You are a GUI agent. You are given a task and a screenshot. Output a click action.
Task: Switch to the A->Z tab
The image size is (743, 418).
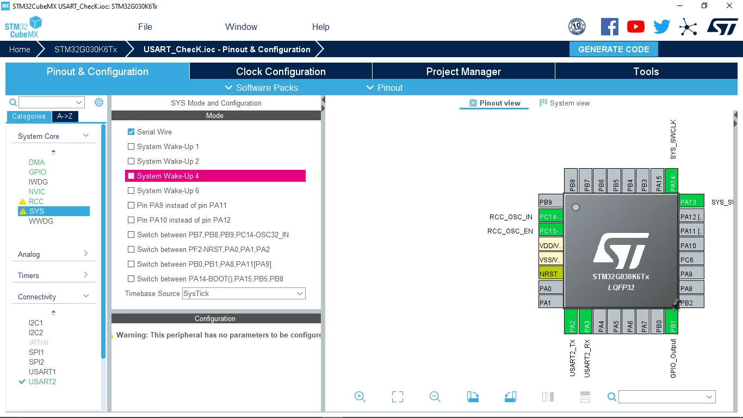tap(65, 116)
